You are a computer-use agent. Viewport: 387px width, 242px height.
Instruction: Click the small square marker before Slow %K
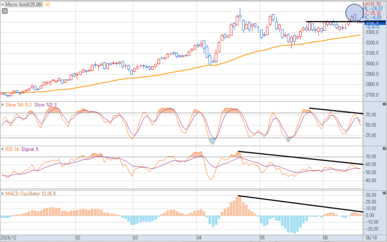3,104
